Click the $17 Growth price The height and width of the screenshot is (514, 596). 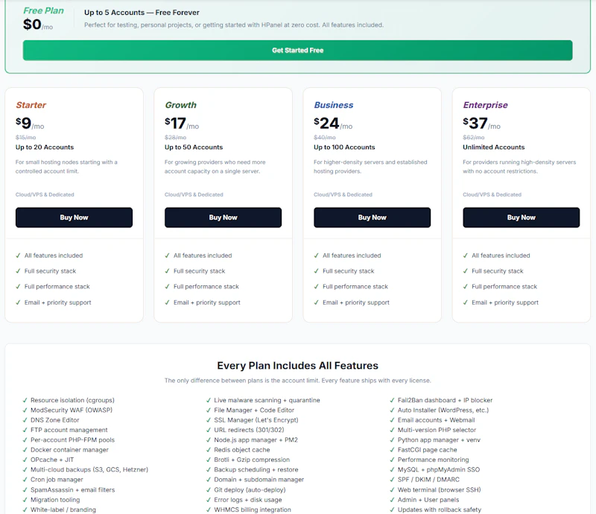tap(182, 123)
